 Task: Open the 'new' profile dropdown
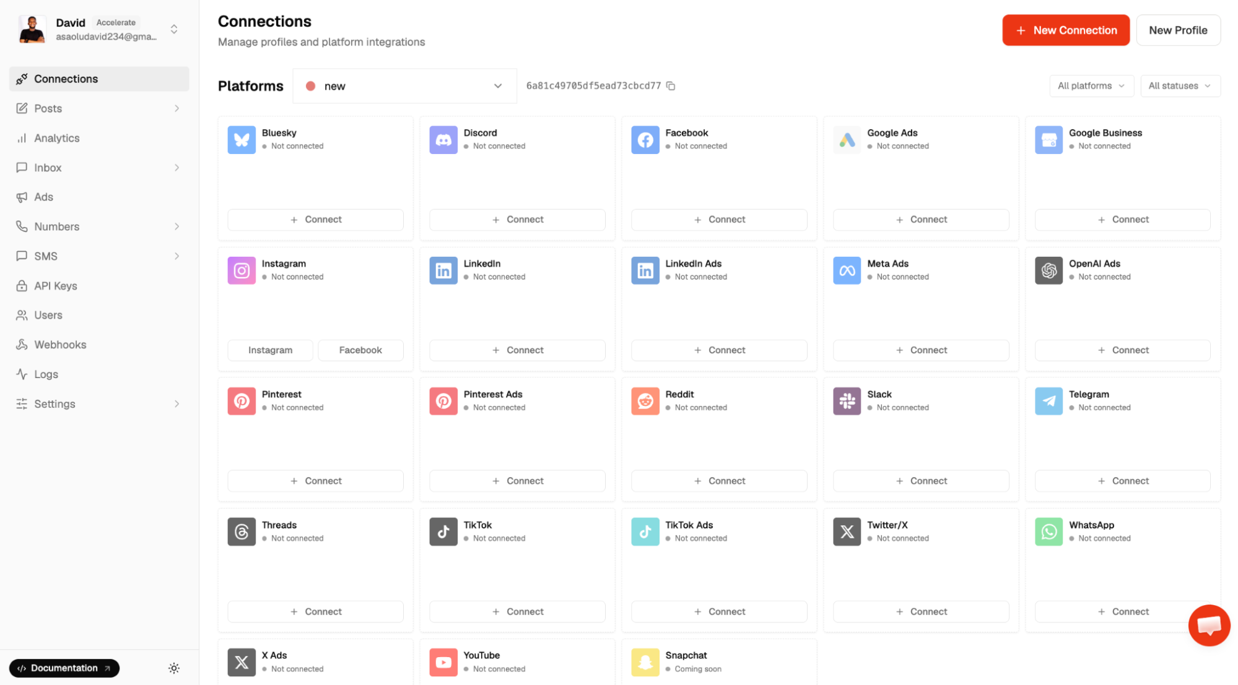click(x=404, y=86)
